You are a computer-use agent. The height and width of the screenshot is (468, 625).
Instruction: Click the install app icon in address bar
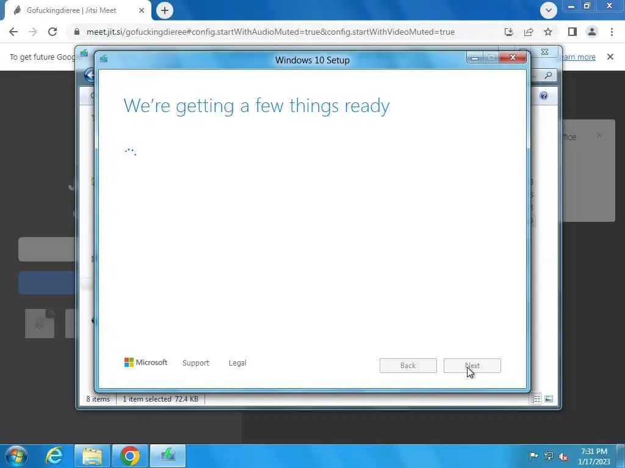508,32
